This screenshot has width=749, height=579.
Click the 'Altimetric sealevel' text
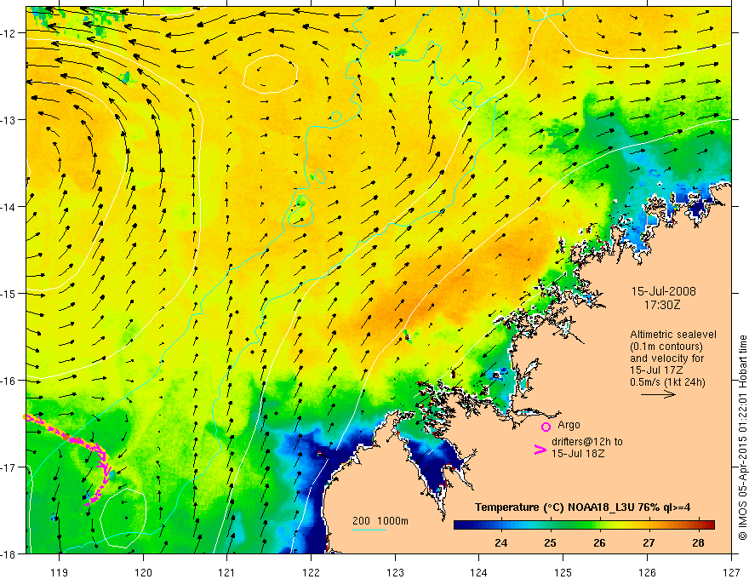pyautogui.click(x=673, y=335)
